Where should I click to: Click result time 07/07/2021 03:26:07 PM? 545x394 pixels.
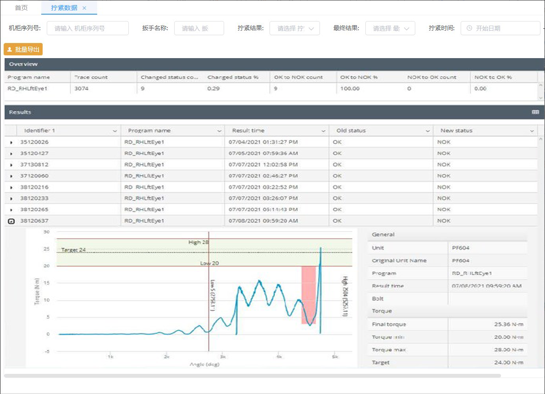[x=263, y=198]
